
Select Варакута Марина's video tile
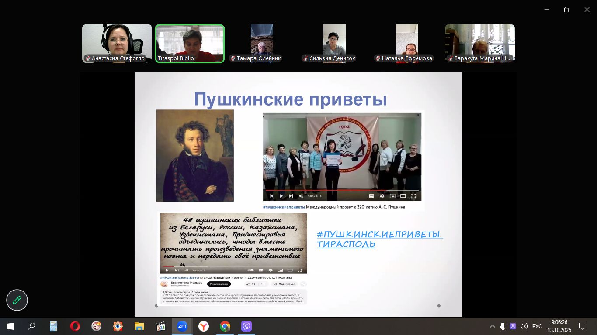[480, 44]
